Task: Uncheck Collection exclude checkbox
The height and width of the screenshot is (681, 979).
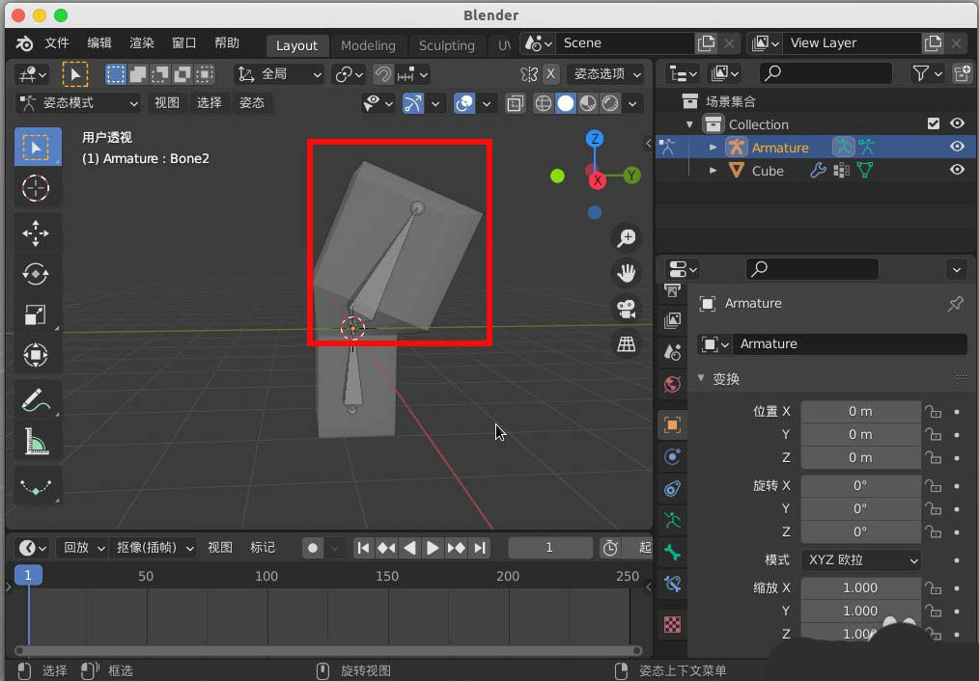Action: (934, 123)
